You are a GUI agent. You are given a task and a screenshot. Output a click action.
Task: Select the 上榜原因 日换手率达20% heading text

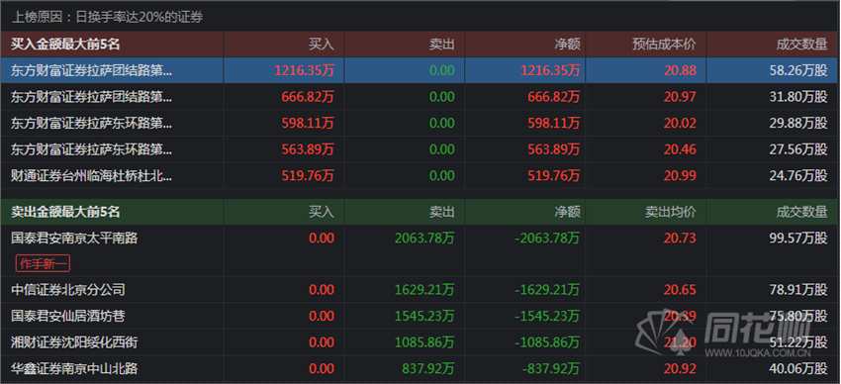point(108,17)
